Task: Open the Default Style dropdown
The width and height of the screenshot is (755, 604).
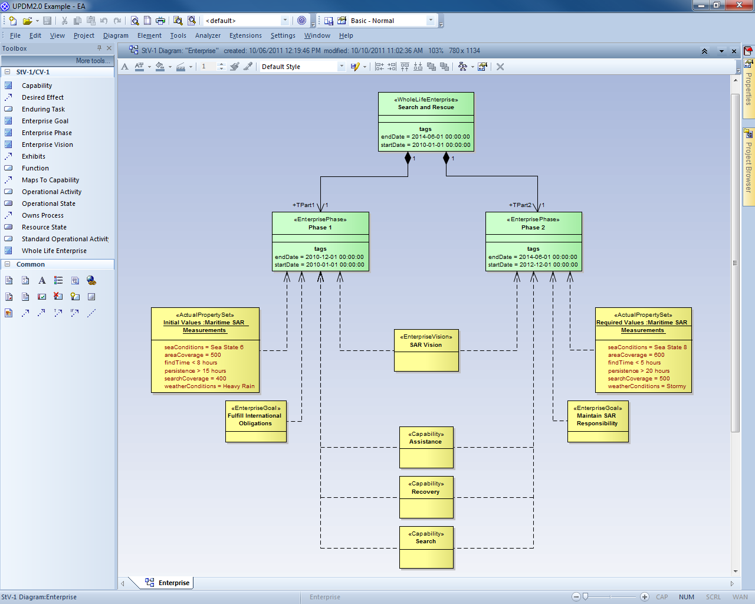Action: 341,67
